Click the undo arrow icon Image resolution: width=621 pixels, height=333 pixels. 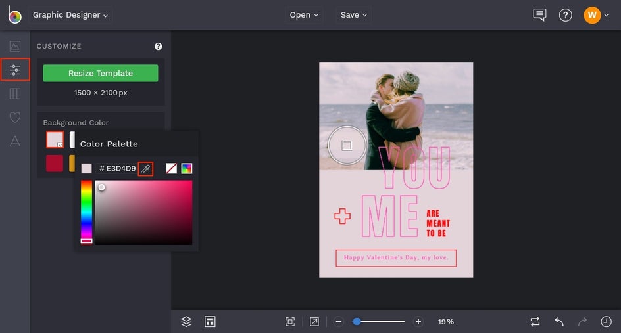[x=559, y=322]
